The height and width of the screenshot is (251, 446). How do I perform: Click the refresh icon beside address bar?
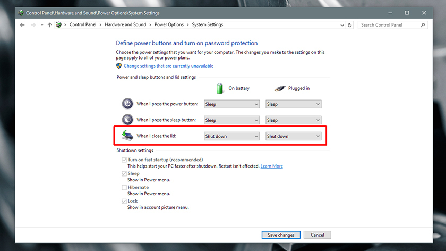350,25
